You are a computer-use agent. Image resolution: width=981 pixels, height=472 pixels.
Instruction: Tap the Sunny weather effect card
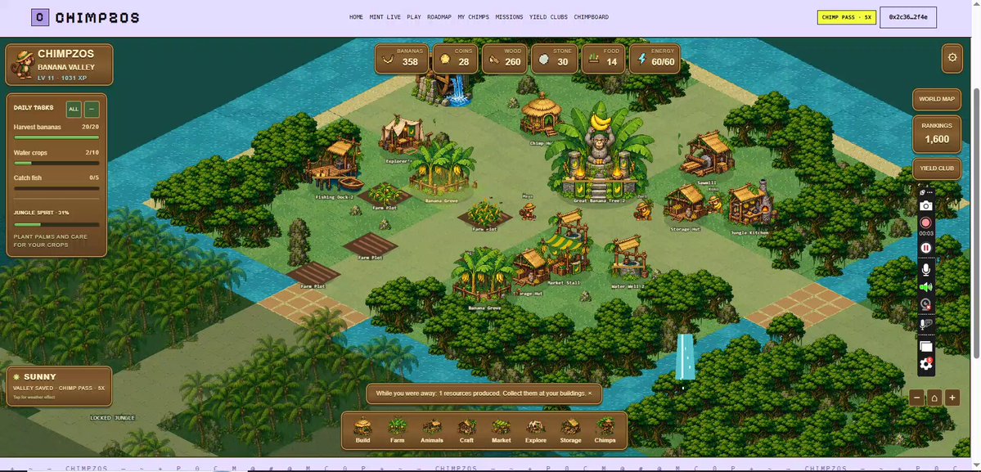(x=60, y=386)
